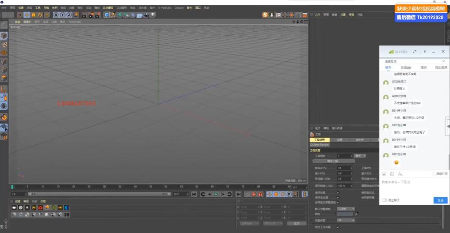Open the chat tab in the chat window
The width and height of the screenshot is (450, 233).
(x=388, y=68)
